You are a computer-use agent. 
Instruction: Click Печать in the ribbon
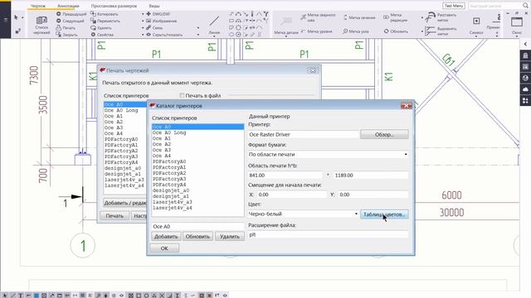pos(66,27)
